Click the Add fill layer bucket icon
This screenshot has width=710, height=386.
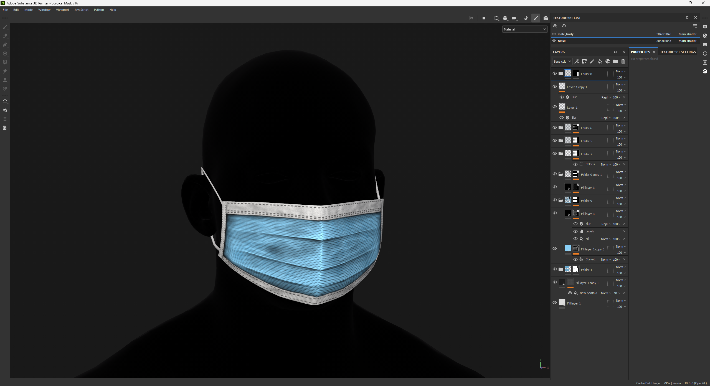click(600, 62)
